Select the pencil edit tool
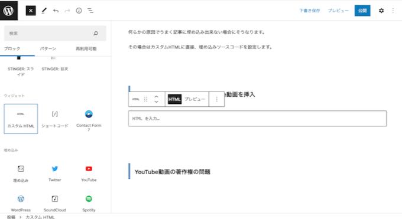The image size is (402, 219). pyautogui.click(x=44, y=11)
